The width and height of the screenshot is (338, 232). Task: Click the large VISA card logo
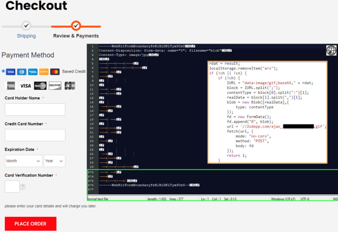pos(25,86)
